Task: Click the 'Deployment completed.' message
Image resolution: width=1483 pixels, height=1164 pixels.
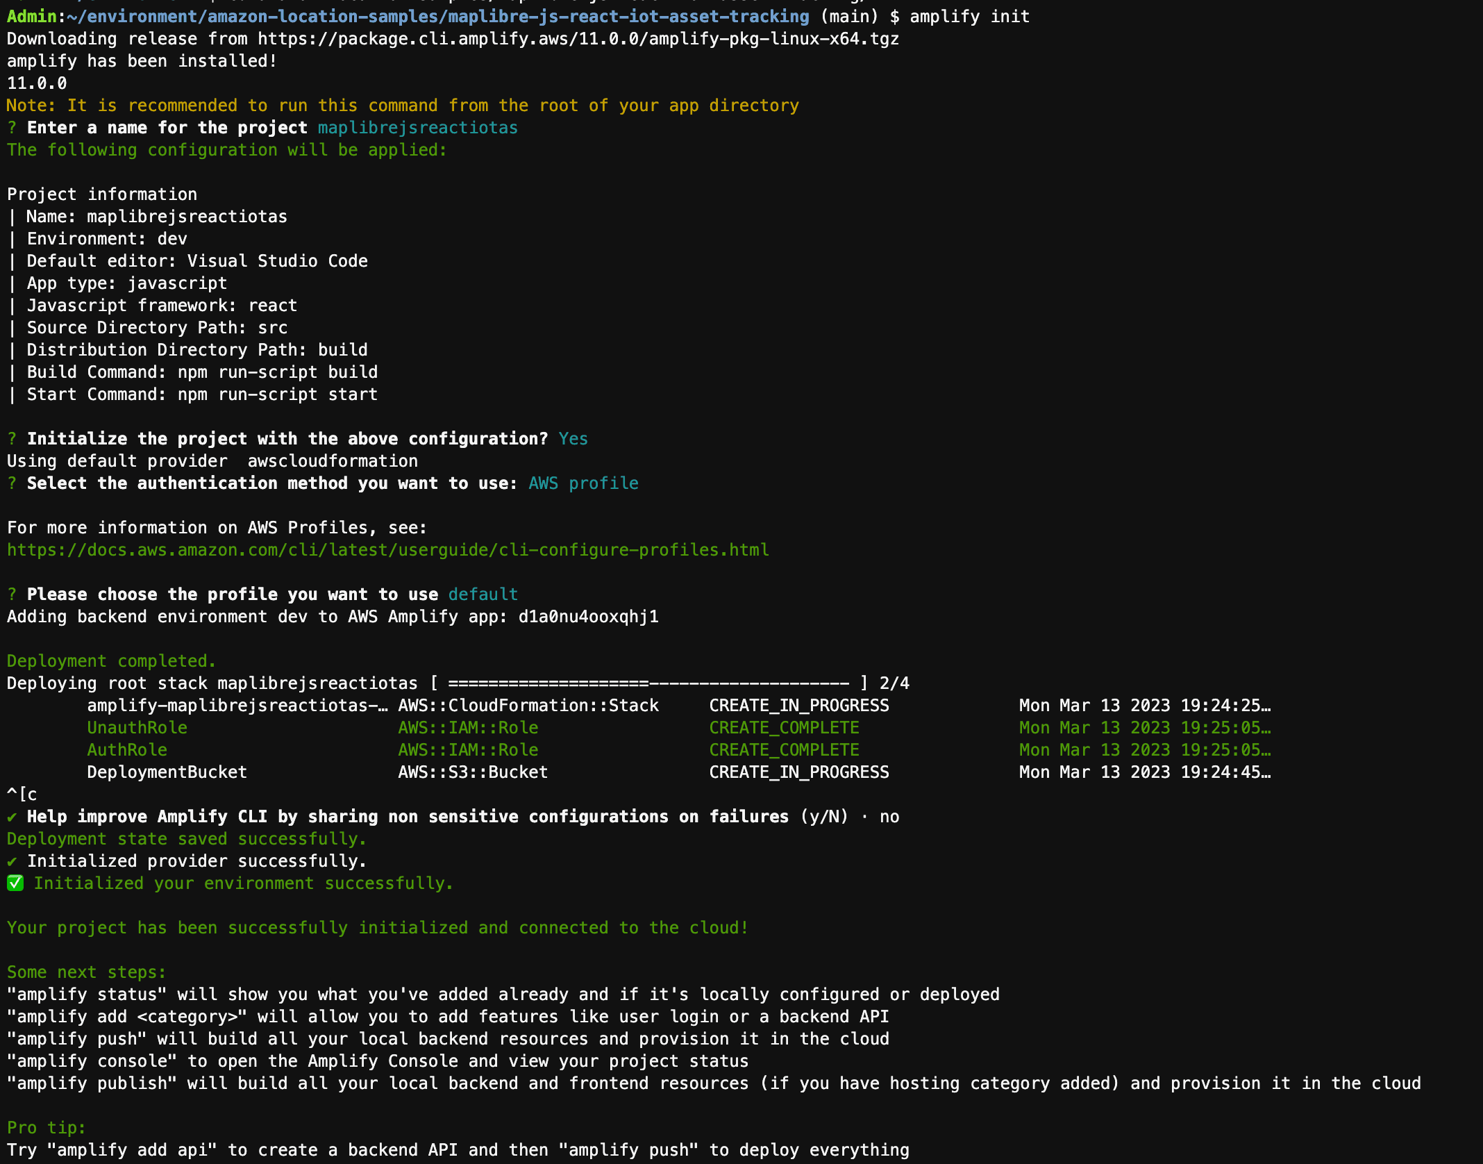Action: (112, 661)
